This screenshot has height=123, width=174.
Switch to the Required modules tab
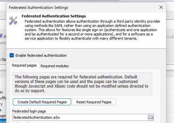[x=55, y=66]
